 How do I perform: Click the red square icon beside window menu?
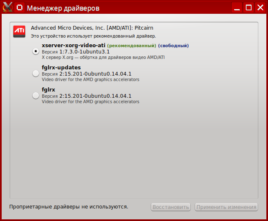[x=19, y=8]
